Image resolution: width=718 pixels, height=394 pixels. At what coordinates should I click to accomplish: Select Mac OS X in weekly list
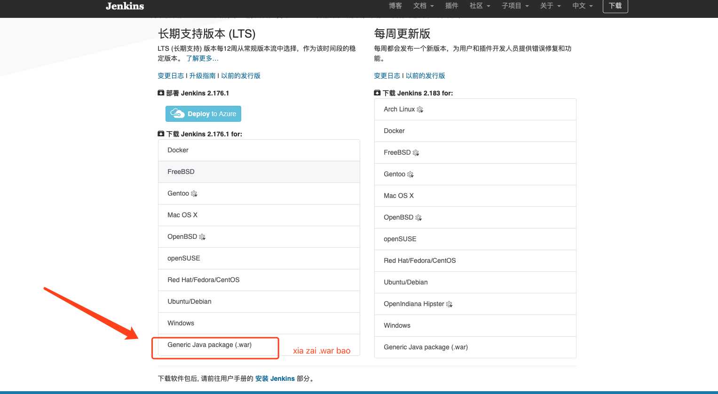point(475,196)
